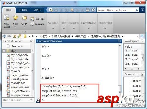Click the Command Window scroll up arrow

(120, 45)
